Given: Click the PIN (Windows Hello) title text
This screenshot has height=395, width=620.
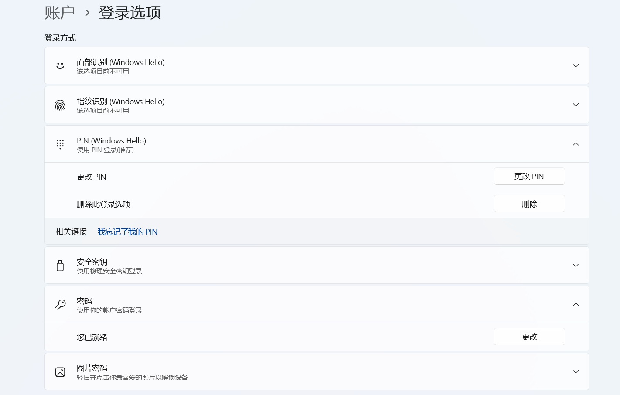Looking at the screenshot, I should [111, 141].
